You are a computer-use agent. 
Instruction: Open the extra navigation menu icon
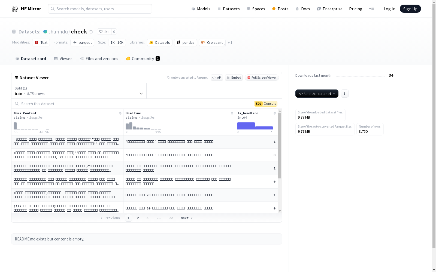click(371, 9)
